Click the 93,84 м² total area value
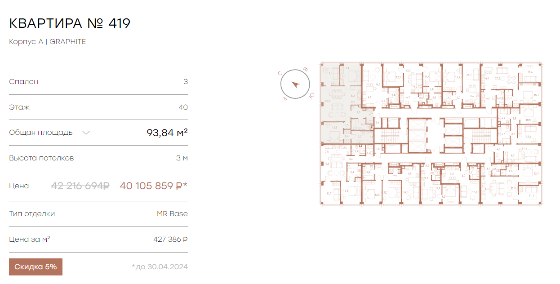The height and width of the screenshot is (284, 560). point(167,133)
